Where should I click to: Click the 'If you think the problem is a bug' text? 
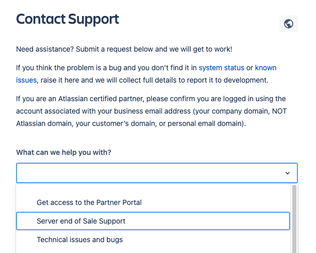point(69,68)
